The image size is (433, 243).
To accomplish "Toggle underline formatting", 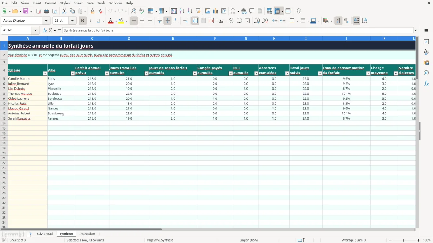I will [x=98, y=21].
